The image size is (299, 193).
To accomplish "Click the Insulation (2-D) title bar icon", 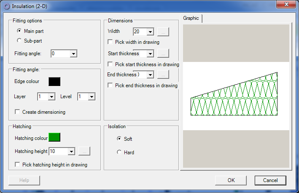I will 7,6.
